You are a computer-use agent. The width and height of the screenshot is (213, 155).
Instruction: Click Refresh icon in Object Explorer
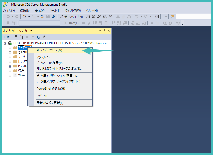pyautogui.click(x=39, y=37)
